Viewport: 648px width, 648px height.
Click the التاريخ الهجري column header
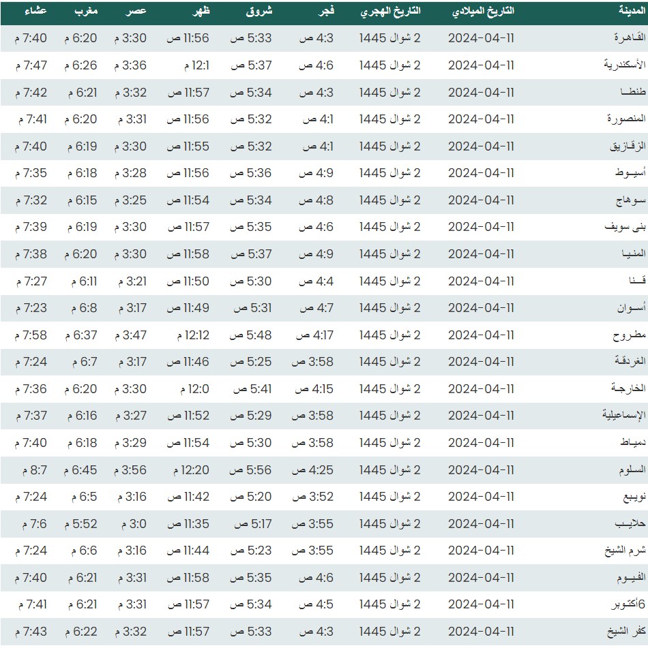pos(390,12)
